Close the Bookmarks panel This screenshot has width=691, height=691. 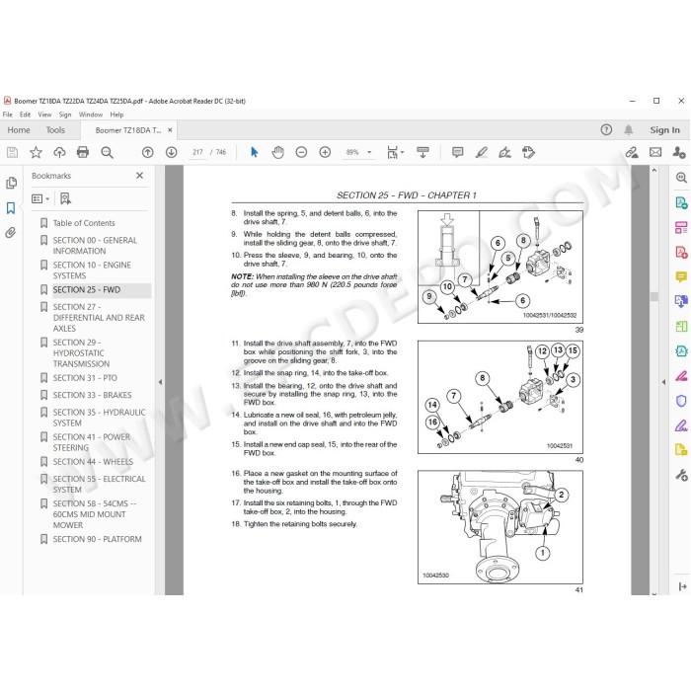[x=140, y=176]
